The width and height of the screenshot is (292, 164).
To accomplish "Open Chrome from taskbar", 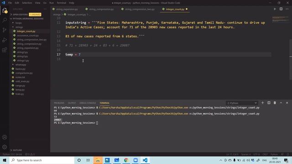I will click(x=126, y=160).
